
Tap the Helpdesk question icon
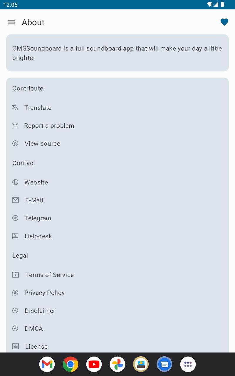coord(15,236)
